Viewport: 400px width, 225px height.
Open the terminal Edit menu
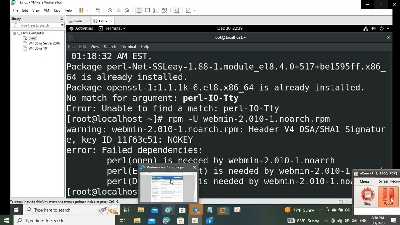(x=82, y=47)
